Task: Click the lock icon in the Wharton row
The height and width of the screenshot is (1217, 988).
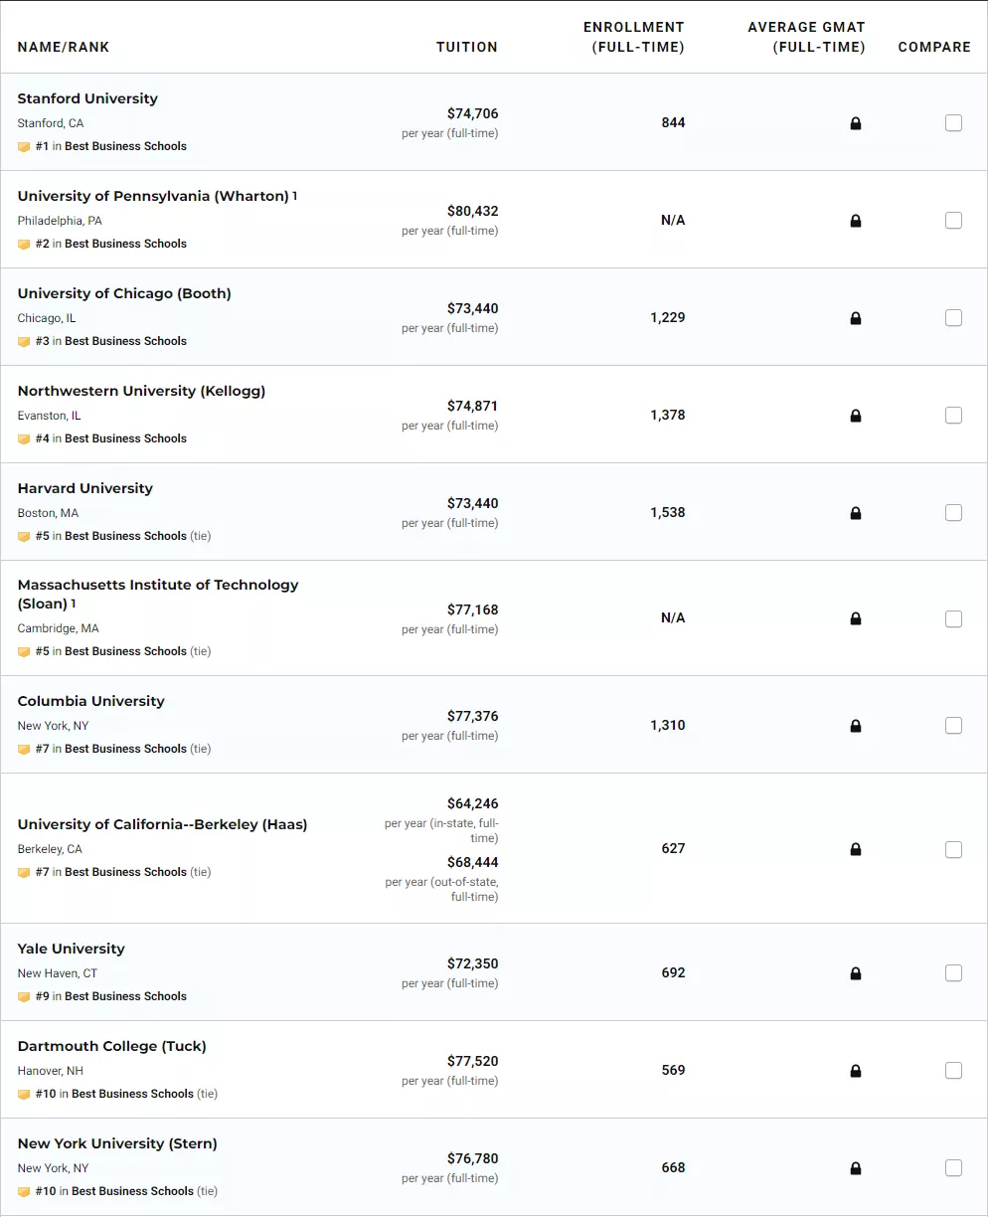Action: pyautogui.click(x=855, y=221)
